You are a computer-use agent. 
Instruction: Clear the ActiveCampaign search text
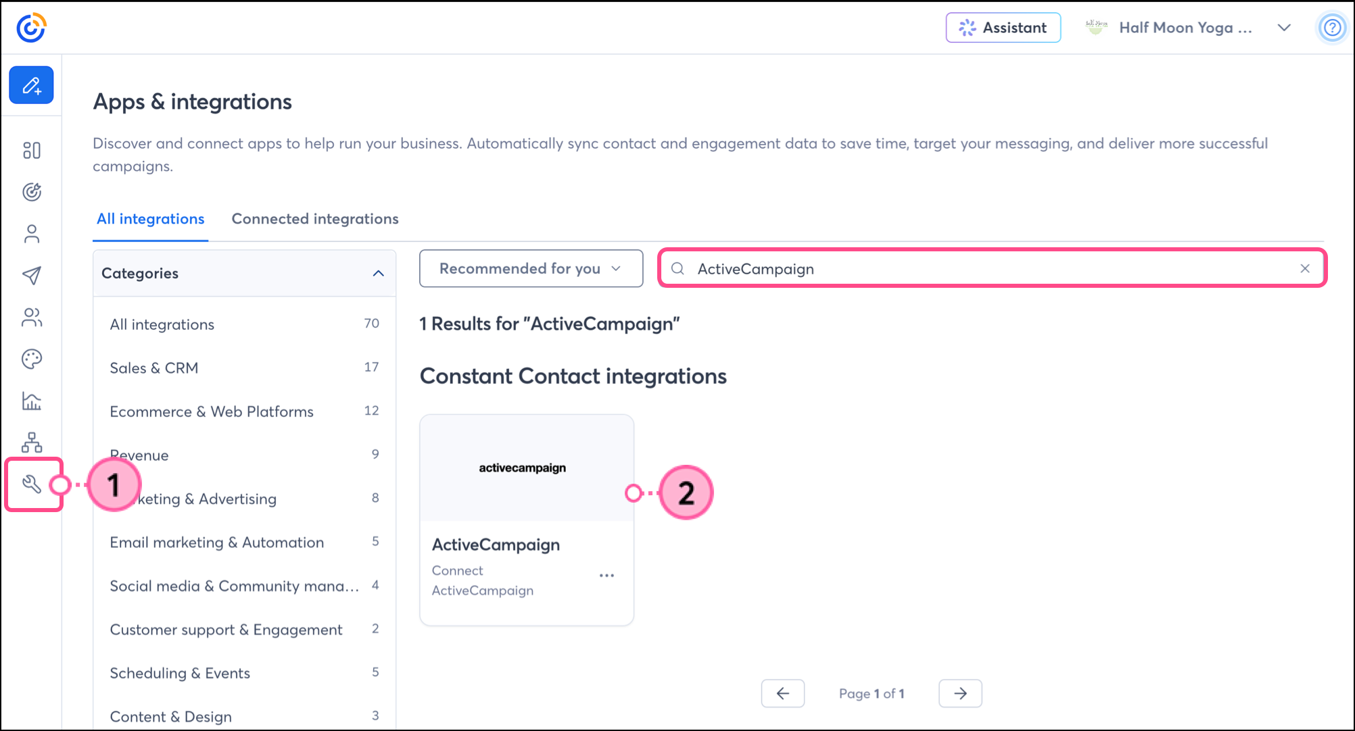tap(1305, 268)
